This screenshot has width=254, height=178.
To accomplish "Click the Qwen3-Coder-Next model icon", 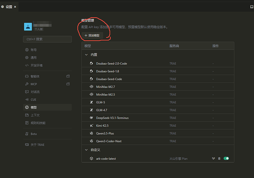I will pos(91,141).
